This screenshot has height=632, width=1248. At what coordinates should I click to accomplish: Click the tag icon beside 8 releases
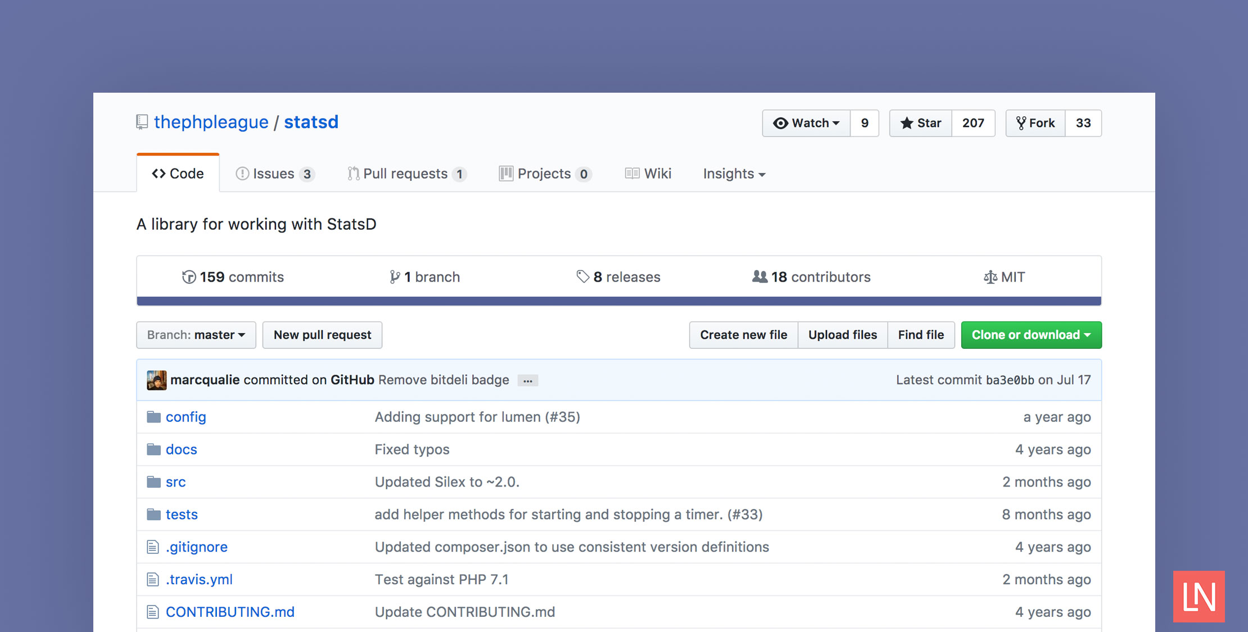582,276
